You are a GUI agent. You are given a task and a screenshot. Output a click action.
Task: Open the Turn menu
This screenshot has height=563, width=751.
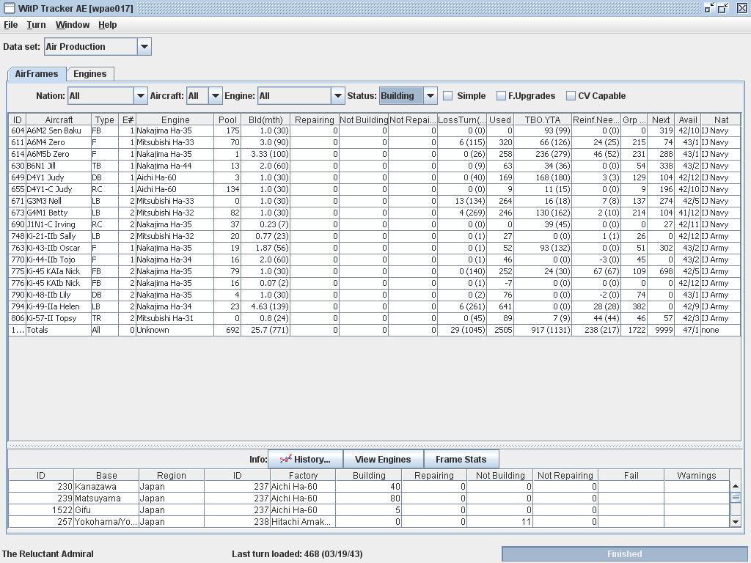36,25
